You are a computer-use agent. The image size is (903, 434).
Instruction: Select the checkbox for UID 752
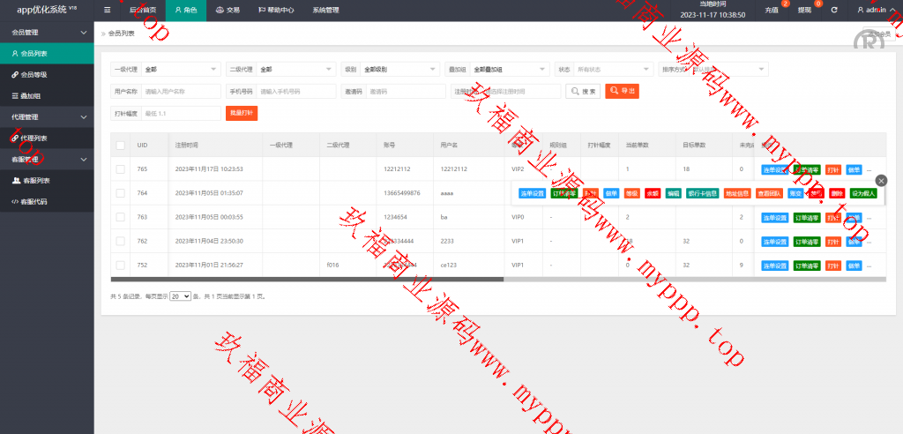coord(120,265)
